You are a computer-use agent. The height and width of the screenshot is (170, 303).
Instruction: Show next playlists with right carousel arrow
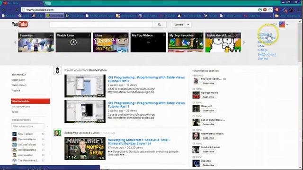point(244,42)
